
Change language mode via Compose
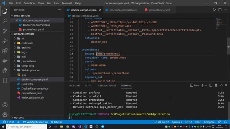(209, 122)
